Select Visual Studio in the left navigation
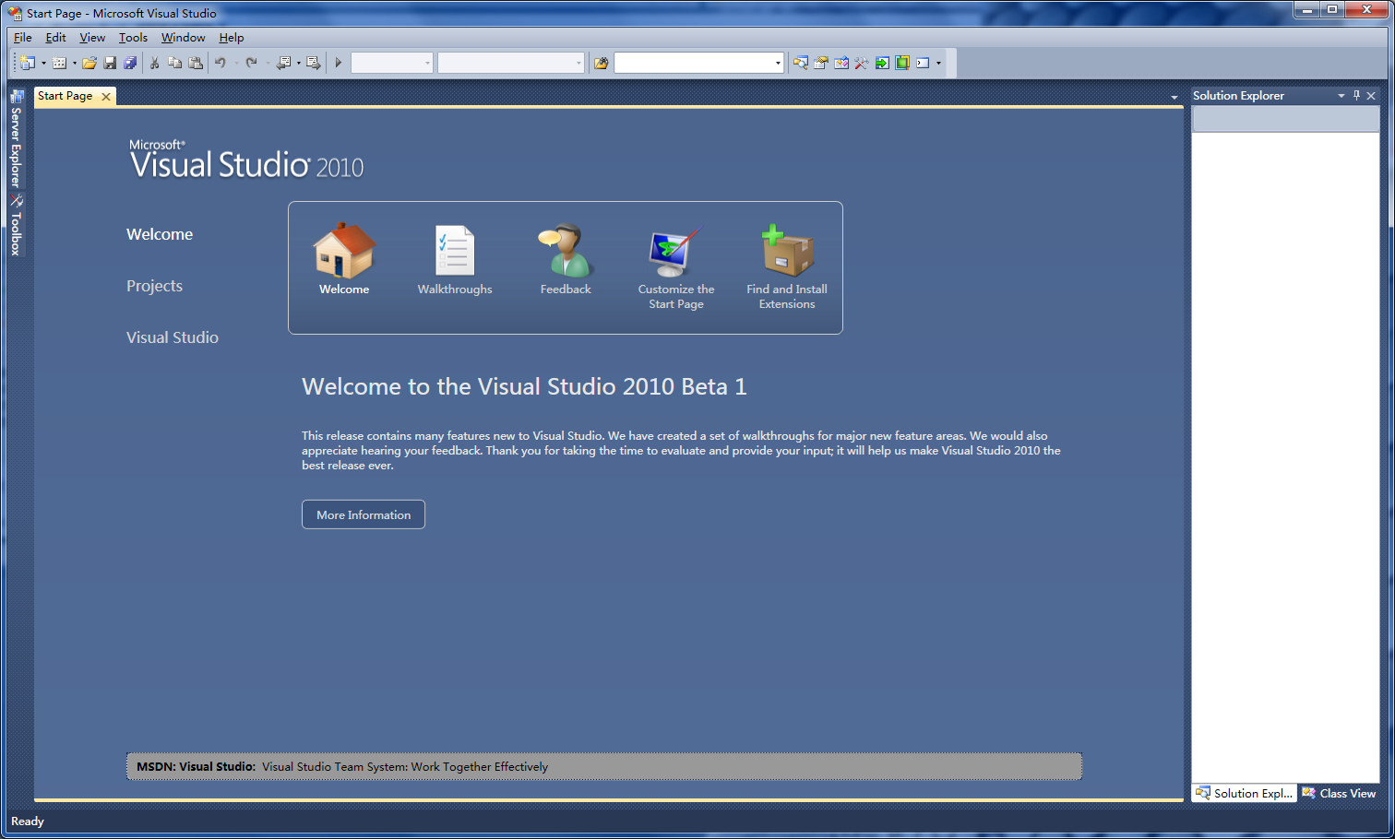This screenshot has width=1395, height=839. (x=173, y=337)
